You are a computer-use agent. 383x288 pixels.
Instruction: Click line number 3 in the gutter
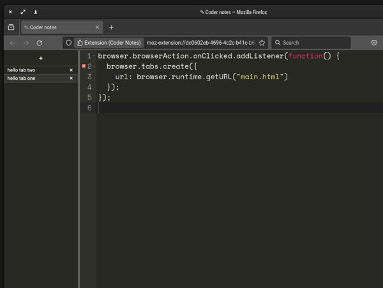(89, 77)
